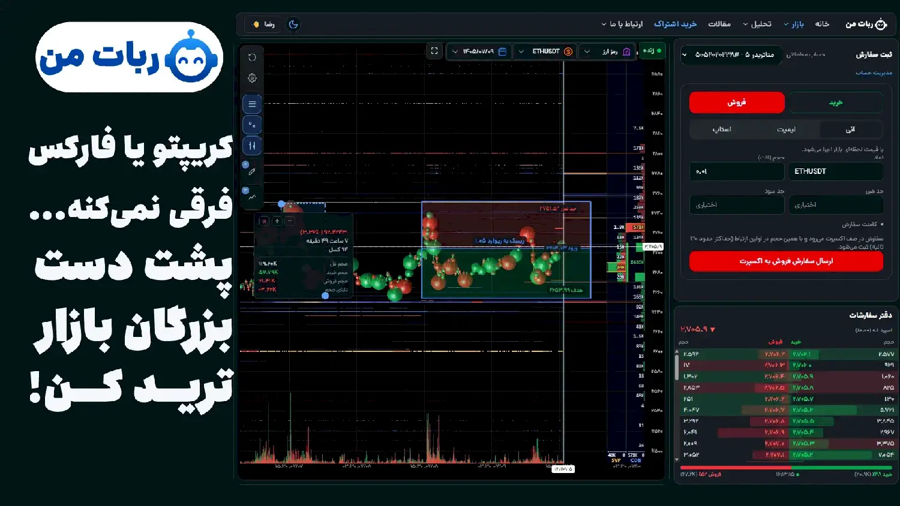The image size is (900, 506).
Task: Switch to the آنی order type tab
Action: click(x=850, y=129)
